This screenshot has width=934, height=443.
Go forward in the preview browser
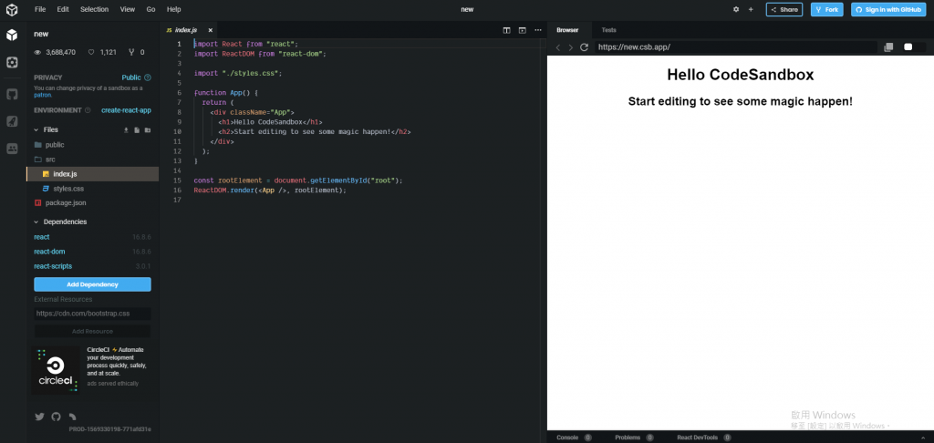pos(571,47)
